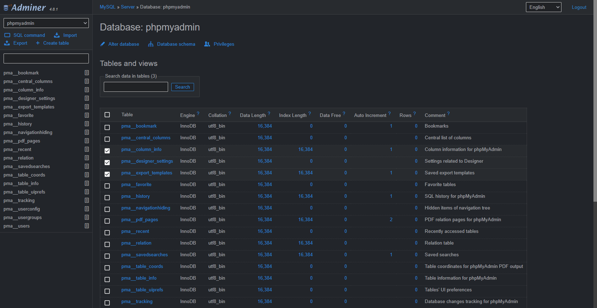Open select-data icon for pma__users in sidebar

[87, 226]
